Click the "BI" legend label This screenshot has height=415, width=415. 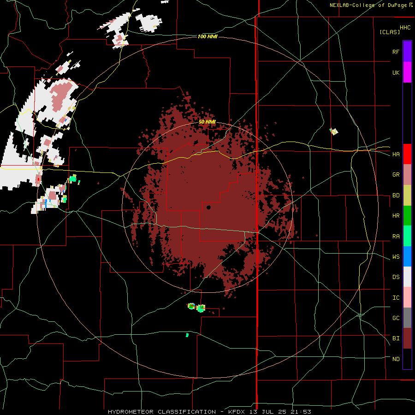point(396,338)
